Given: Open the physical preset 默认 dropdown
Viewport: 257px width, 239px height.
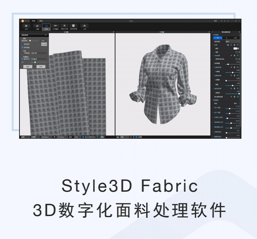Looking at the screenshot, I should (x=236, y=103).
